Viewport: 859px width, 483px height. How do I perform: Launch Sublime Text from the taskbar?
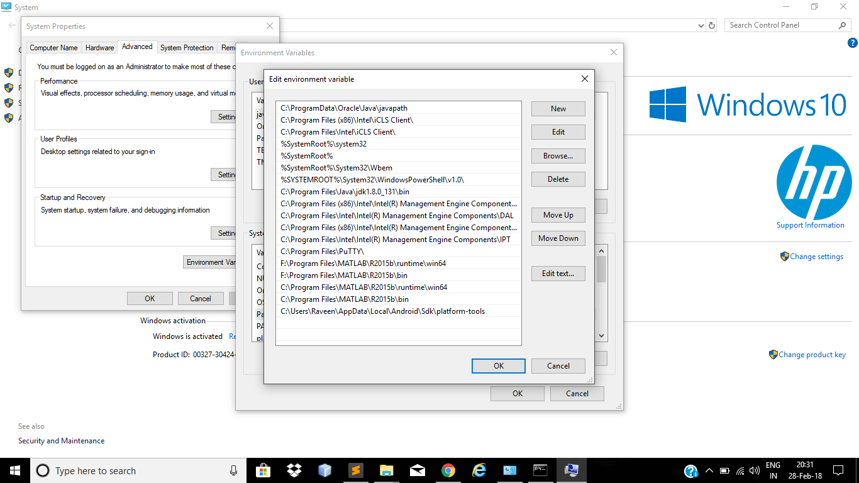[356, 470]
